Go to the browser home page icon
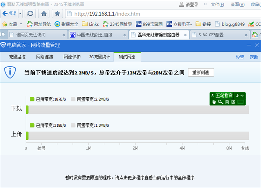Screen dimensions: 261x188 click(44, 13)
